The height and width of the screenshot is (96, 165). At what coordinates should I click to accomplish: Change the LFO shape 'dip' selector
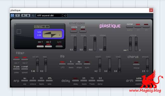79,64
